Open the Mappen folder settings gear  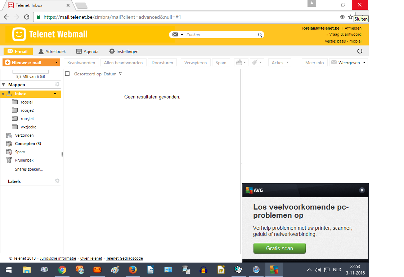coord(57,84)
